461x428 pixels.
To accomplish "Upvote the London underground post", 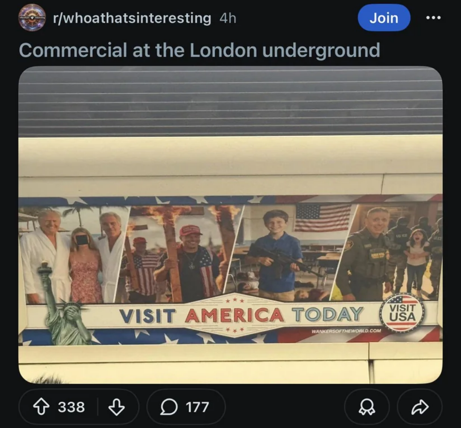I will [41, 407].
